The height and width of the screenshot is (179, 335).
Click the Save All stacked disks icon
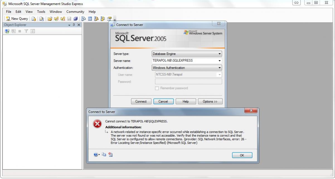[76, 19]
